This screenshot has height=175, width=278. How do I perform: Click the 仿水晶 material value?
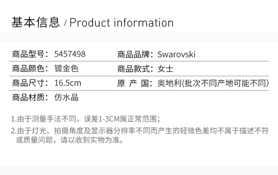67,97
